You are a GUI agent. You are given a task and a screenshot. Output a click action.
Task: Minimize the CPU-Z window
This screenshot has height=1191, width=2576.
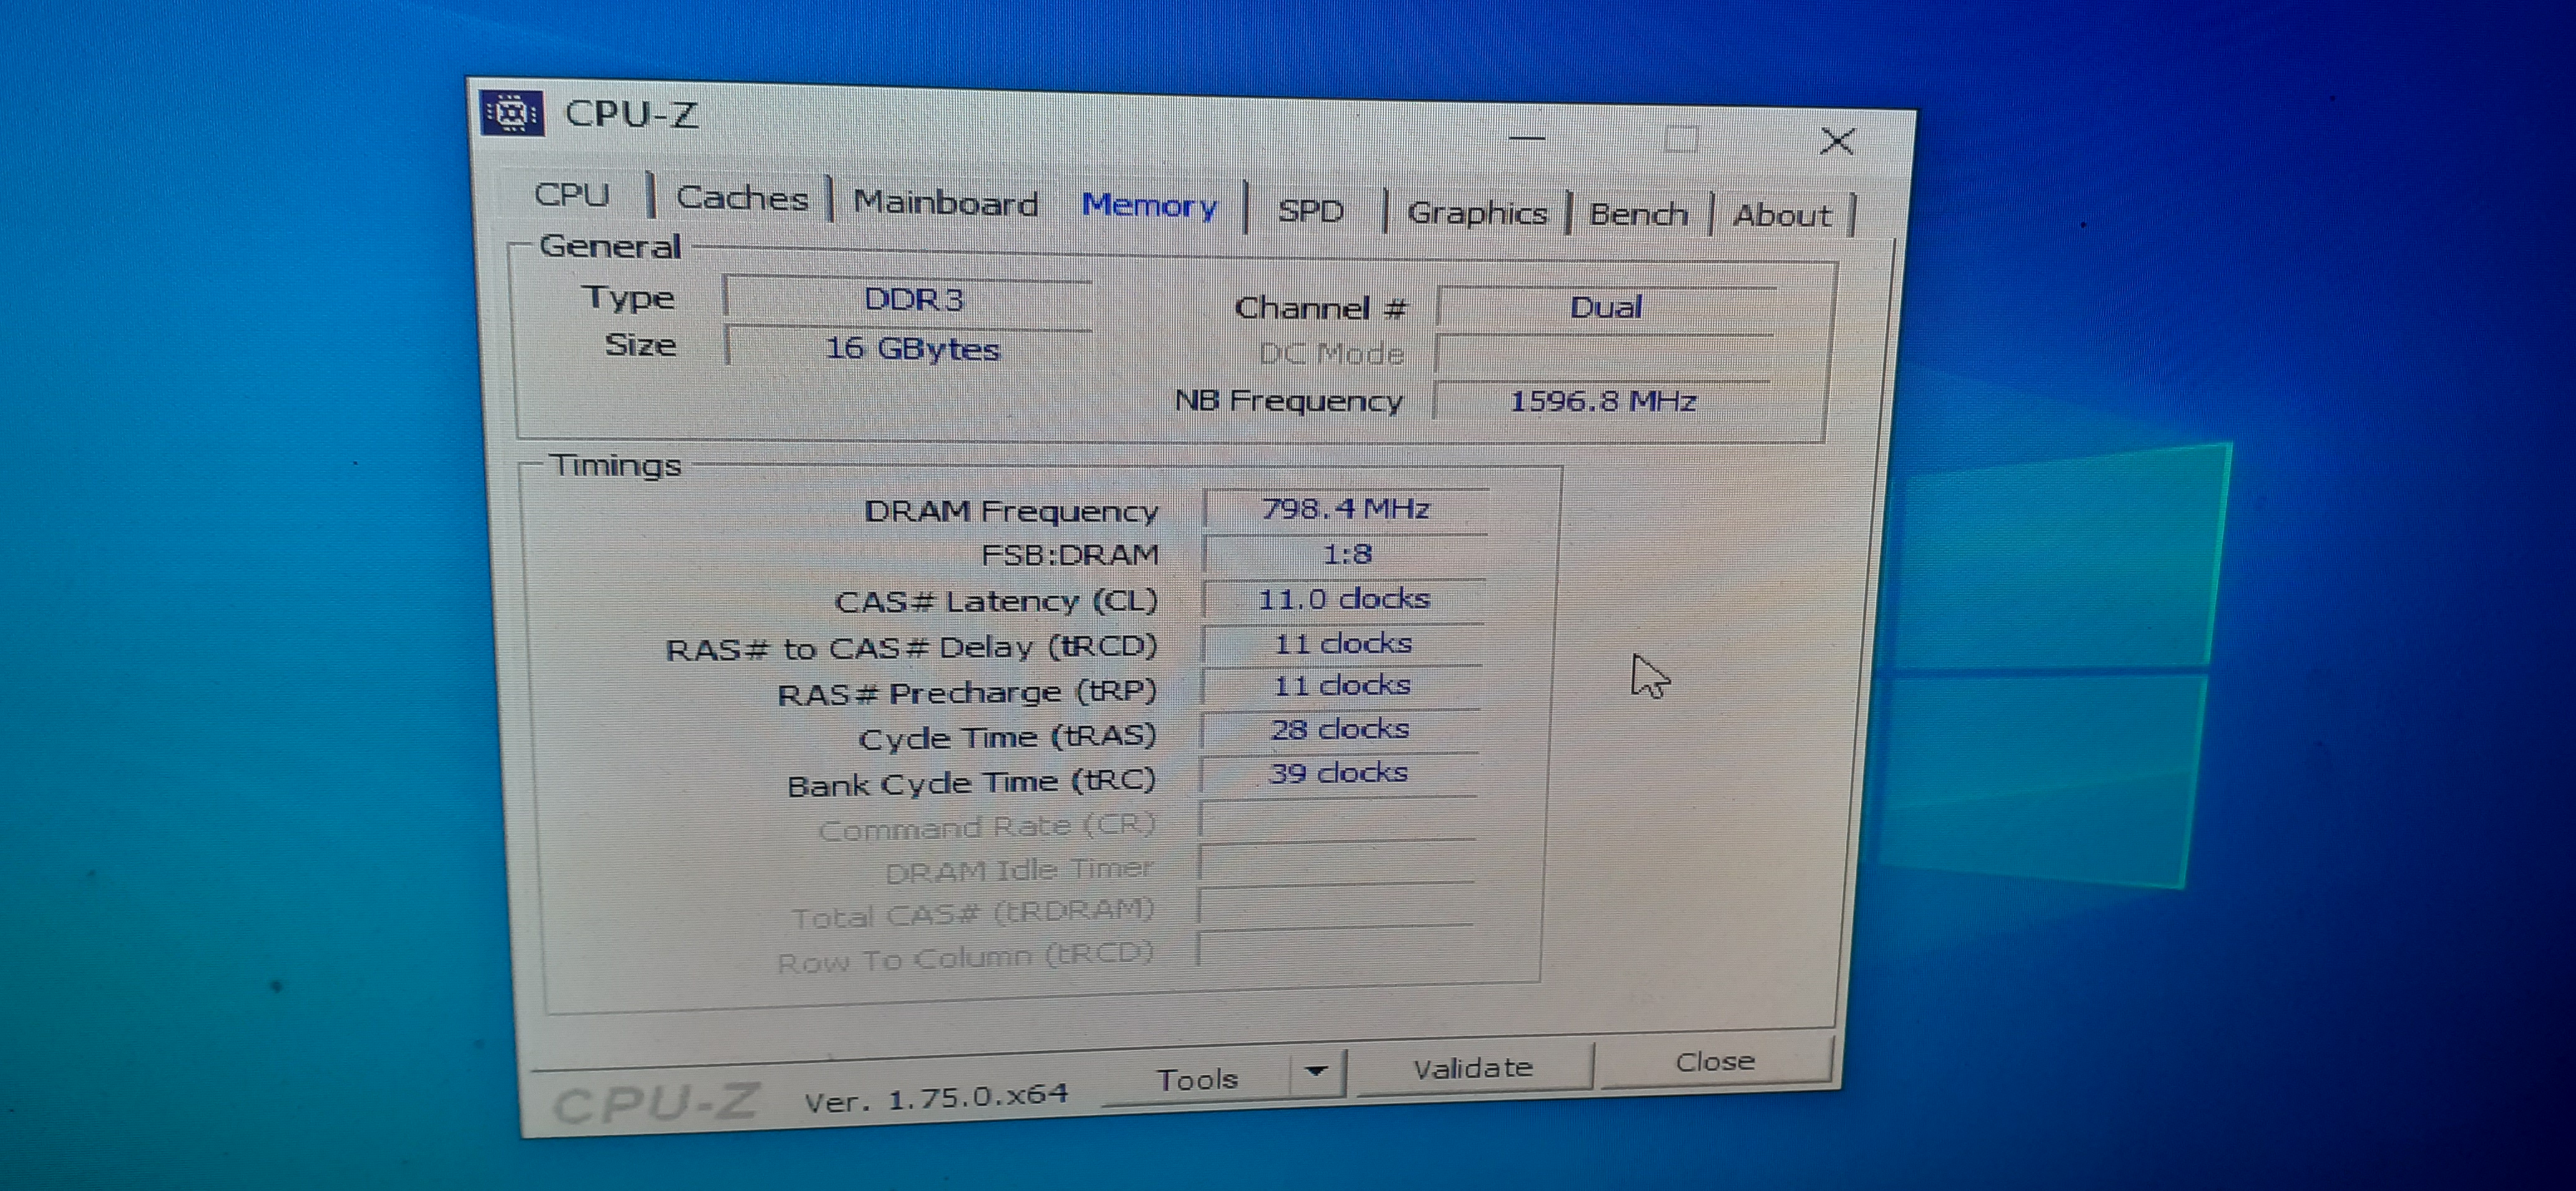coord(1526,138)
